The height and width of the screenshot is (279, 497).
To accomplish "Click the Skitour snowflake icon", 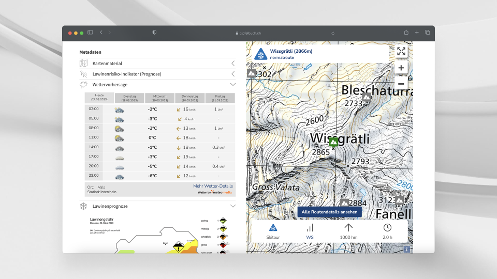I will point(273,228).
